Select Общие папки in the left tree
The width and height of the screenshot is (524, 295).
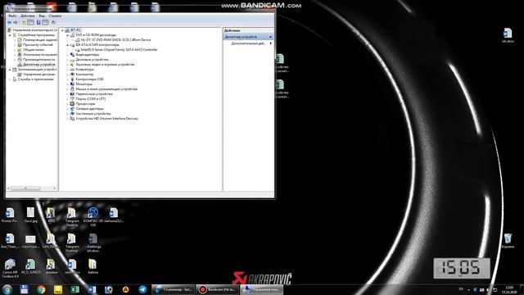tap(34, 49)
